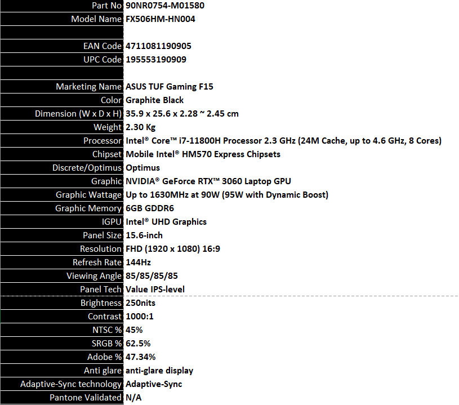459x405 pixels.
Task: Select the Part No value cell 90NR0754-M01580
Action: [x=164, y=6]
